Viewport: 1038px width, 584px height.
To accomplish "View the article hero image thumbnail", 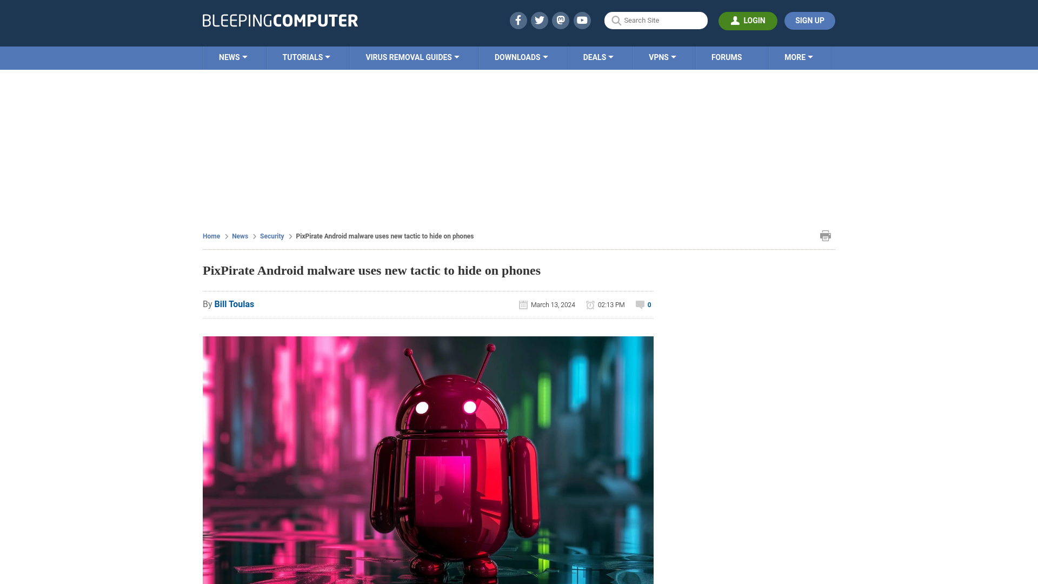I will pyautogui.click(x=428, y=460).
